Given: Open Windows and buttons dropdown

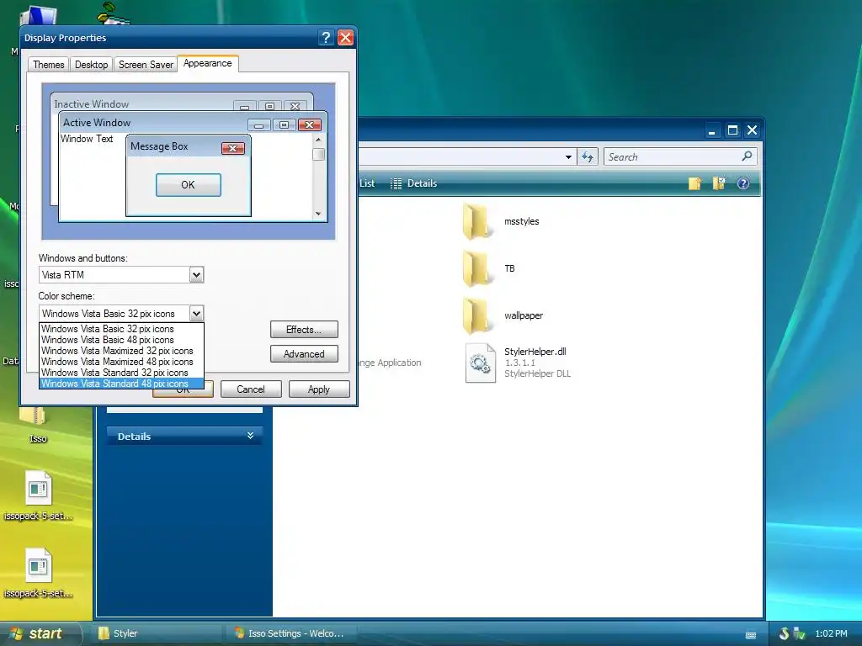Looking at the screenshot, I should (x=196, y=275).
